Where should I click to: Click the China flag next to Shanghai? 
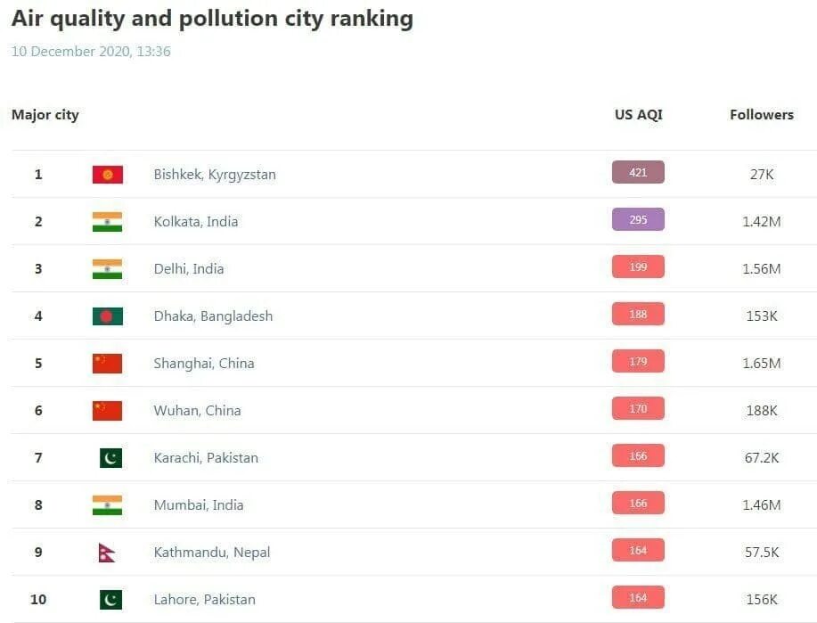click(x=107, y=364)
